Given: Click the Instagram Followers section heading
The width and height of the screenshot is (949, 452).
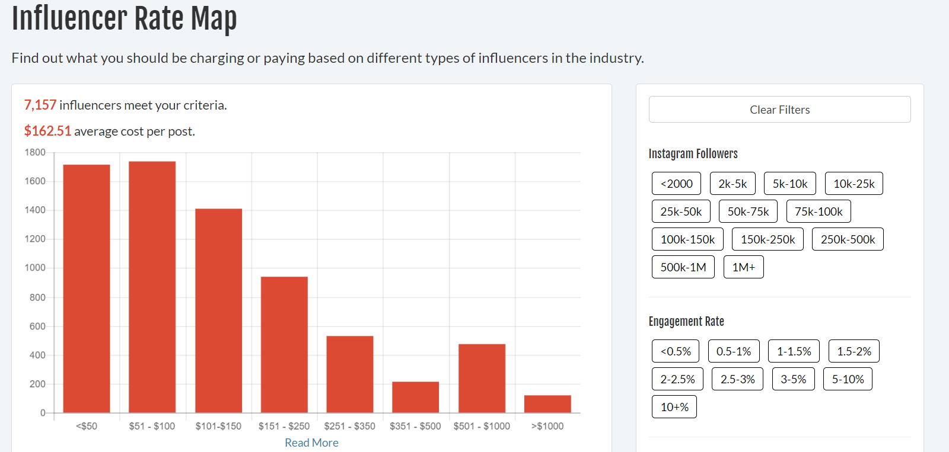Looking at the screenshot, I should click(693, 154).
